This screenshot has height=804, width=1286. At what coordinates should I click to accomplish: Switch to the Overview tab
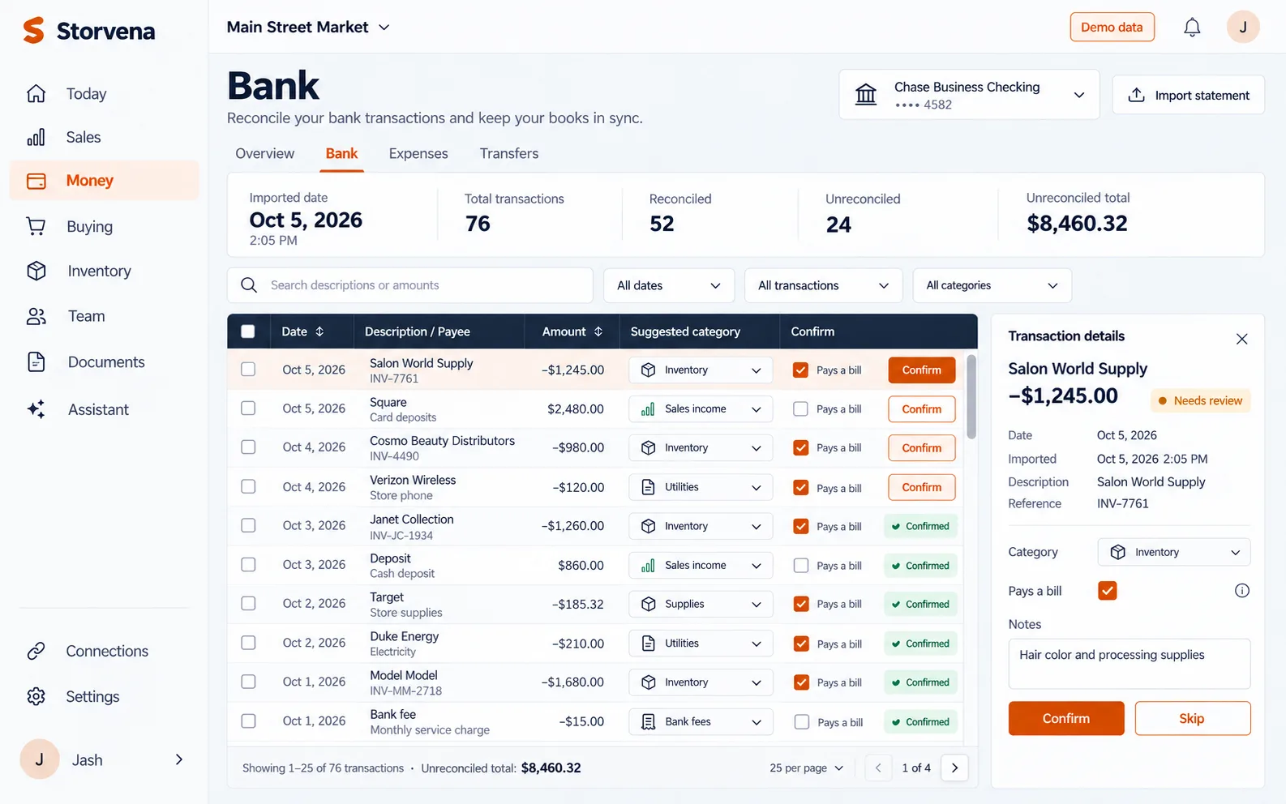pos(264,153)
